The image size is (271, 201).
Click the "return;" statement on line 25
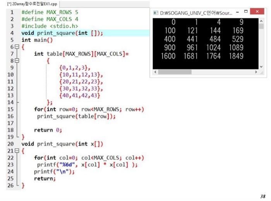tap(45, 179)
